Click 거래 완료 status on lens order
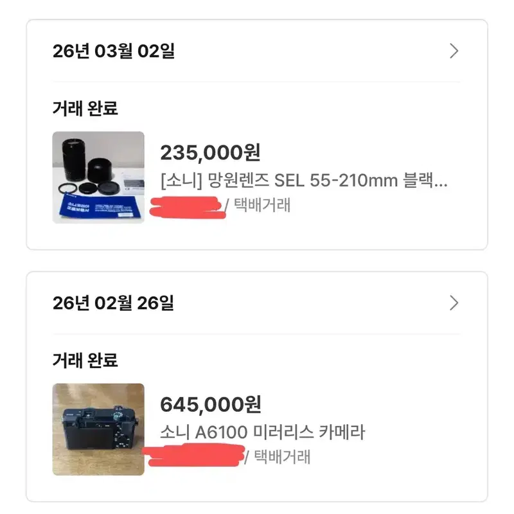 [x=85, y=108]
